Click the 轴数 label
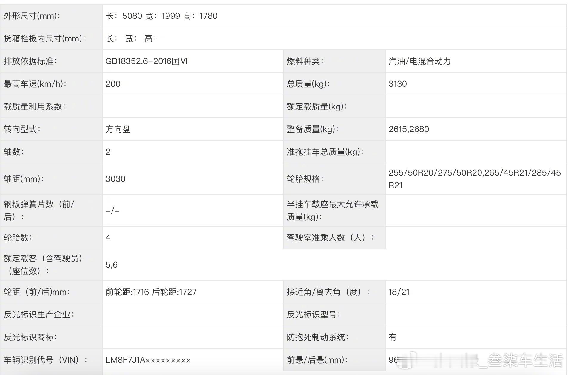Image resolution: width=568 pixels, height=375 pixels. 14,152
